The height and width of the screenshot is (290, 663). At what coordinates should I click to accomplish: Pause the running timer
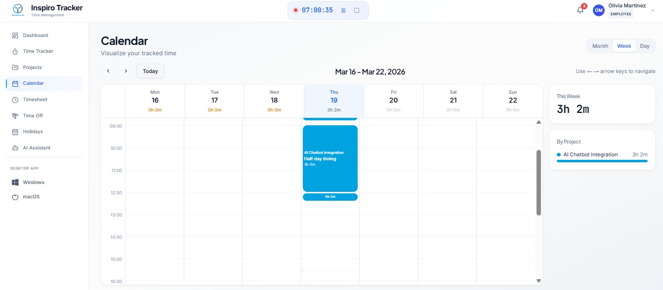[343, 10]
